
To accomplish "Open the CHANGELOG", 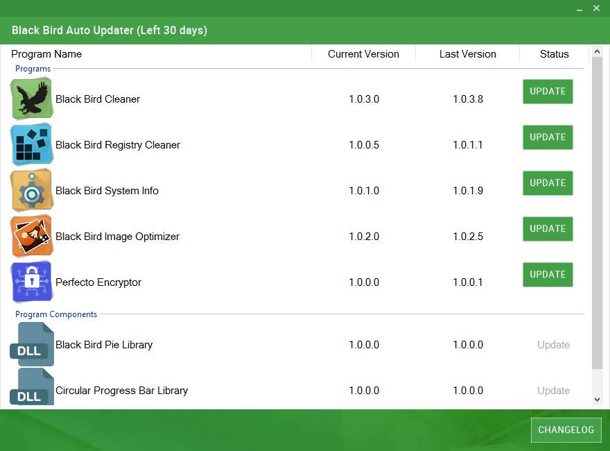I will coord(566,430).
